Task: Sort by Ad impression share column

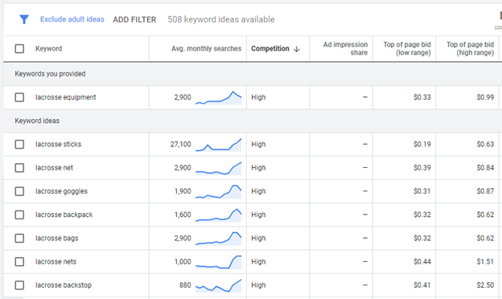Action: 345,48
